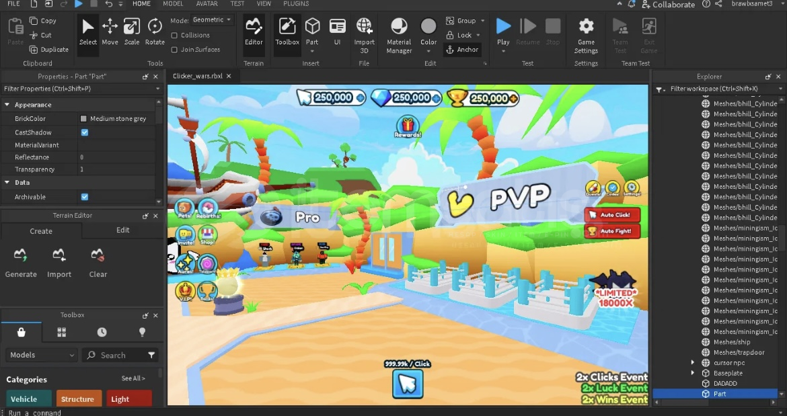
Task: Pick the Scale tool
Action: [x=131, y=32]
